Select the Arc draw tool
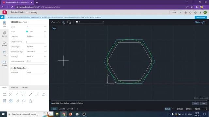This screenshot has width=209, height=117. click(x=17, y=94)
